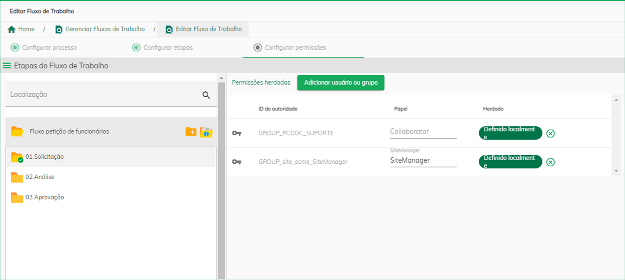The image size is (625, 280).
Task: Select the 02.Análise stage
Action: (x=111, y=177)
